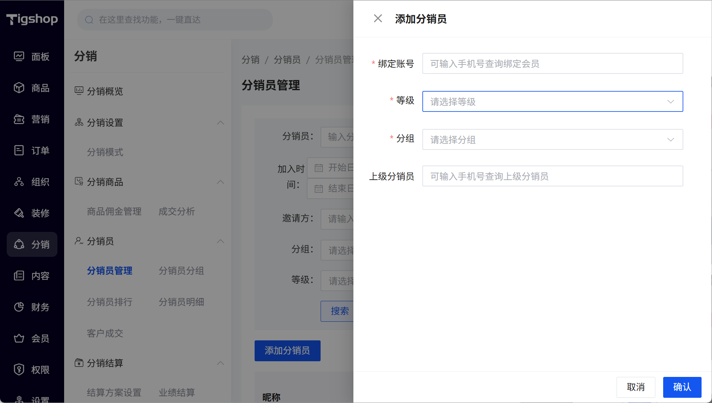The height and width of the screenshot is (403, 712).
Task: Select the 财务 finance pie icon
Action: pos(19,307)
